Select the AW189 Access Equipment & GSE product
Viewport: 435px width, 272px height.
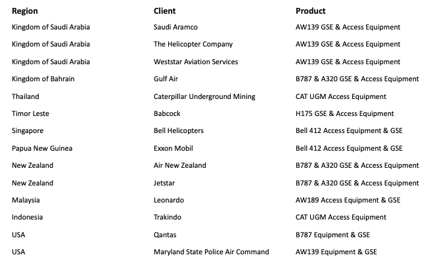(348, 200)
